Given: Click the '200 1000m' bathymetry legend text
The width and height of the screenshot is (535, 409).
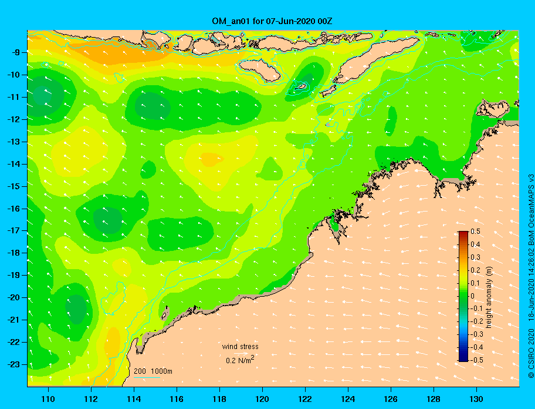Looking at the screenshot, I should coord(153,371).
